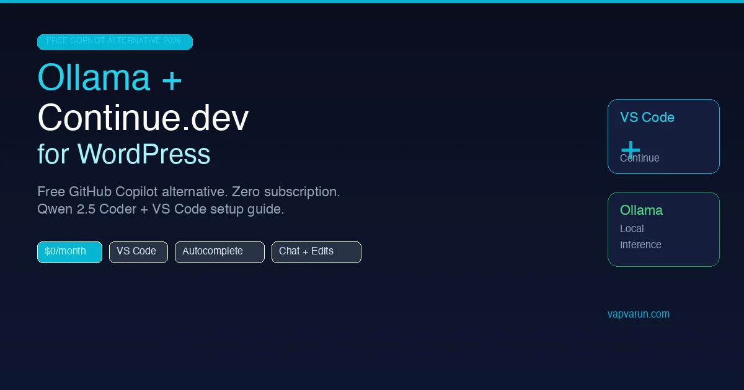Image resolution: width=744 pixels, height=390 pixels.
Task: Click the FREE COPILOT ALTERNATIVE 2026 badge
Action: pyautogui.click(x=115, y=41)
